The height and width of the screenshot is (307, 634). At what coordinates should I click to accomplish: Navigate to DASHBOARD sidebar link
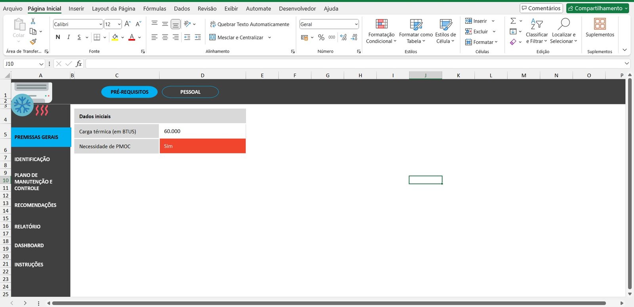click(29, 246)
